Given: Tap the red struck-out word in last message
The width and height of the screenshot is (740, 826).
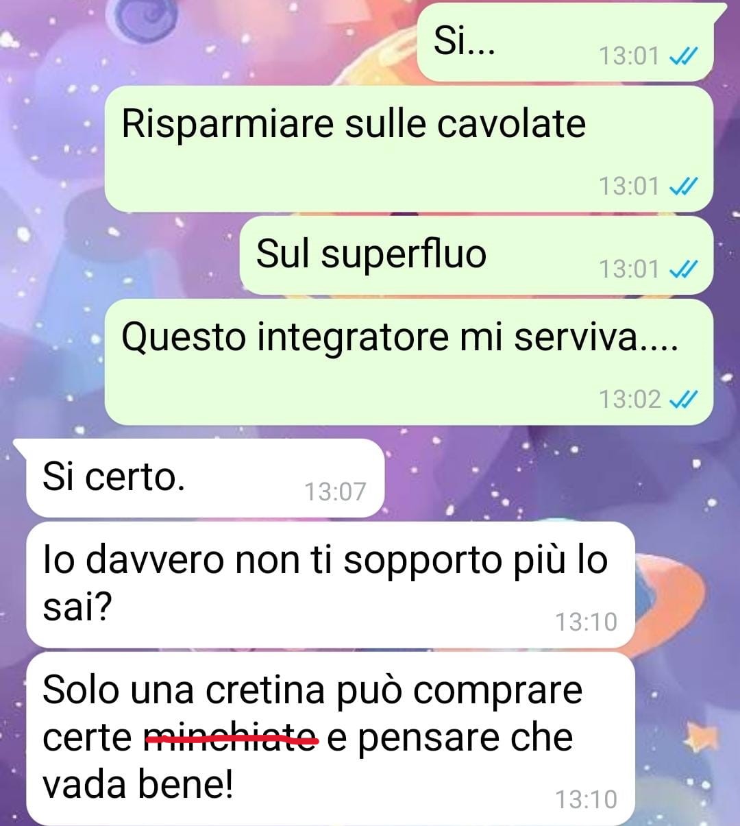Looking at the screenshot, I should pos(232,739).
